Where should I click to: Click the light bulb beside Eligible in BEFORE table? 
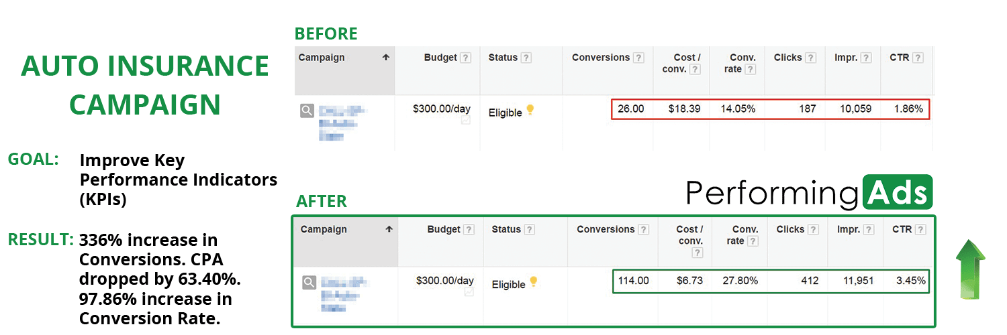point(530,110)
